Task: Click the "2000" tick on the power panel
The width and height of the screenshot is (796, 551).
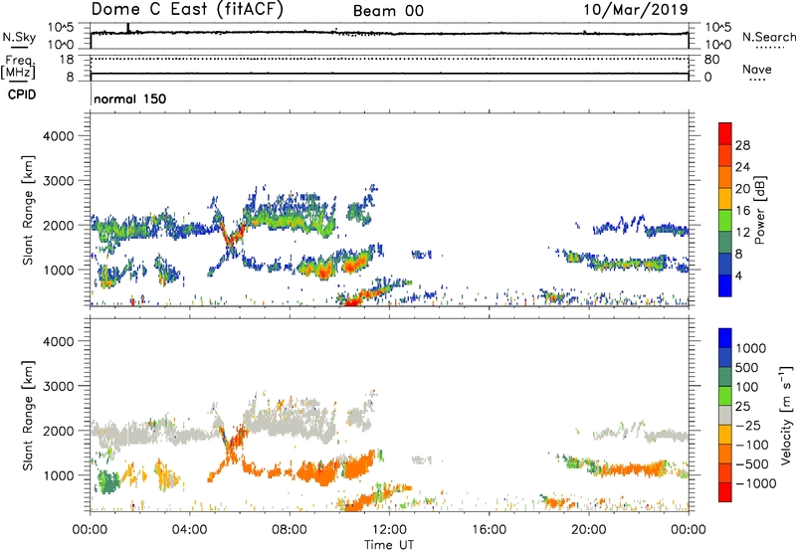Action: click(x=59, y=225)
